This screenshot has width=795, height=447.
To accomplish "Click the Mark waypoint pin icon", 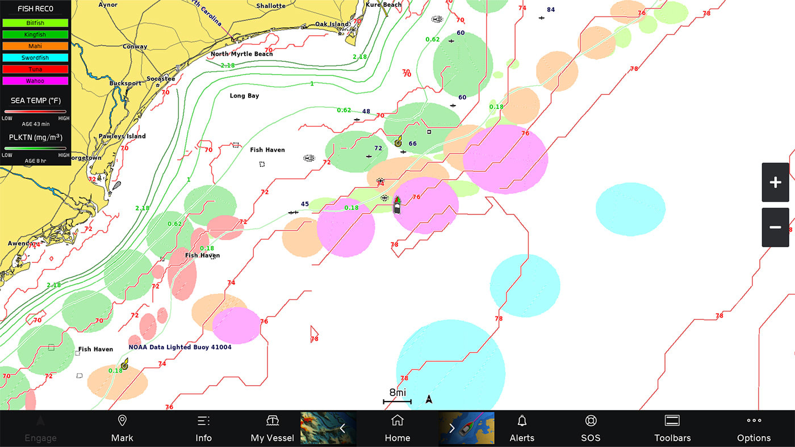I will click(122, 421).
